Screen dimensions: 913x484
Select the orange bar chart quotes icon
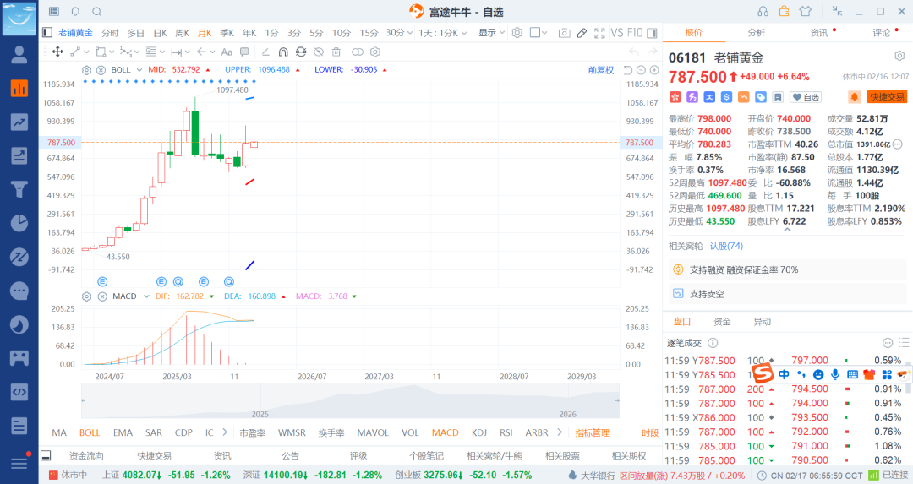click(19, 88)
